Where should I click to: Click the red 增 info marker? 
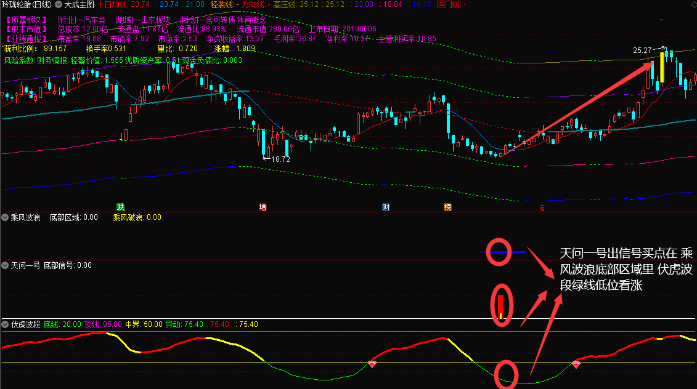pyautogui.click(x=263, y=207)
